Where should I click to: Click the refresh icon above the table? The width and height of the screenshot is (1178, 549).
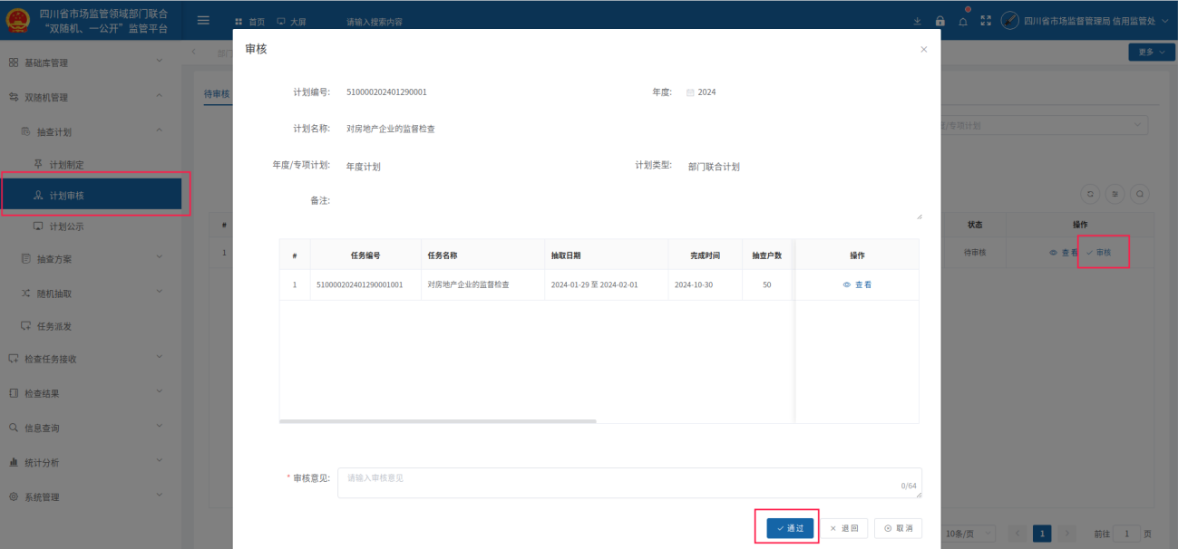point(1090,194)
